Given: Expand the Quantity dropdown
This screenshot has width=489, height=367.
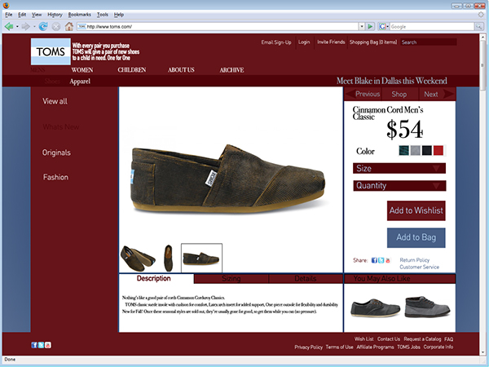Looking at the screenshot, I should click(x=399, y=186).
